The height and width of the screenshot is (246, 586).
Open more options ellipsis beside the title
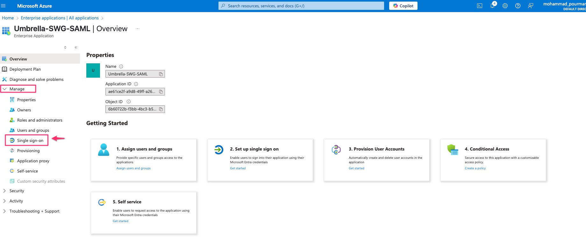click(138, 29)
